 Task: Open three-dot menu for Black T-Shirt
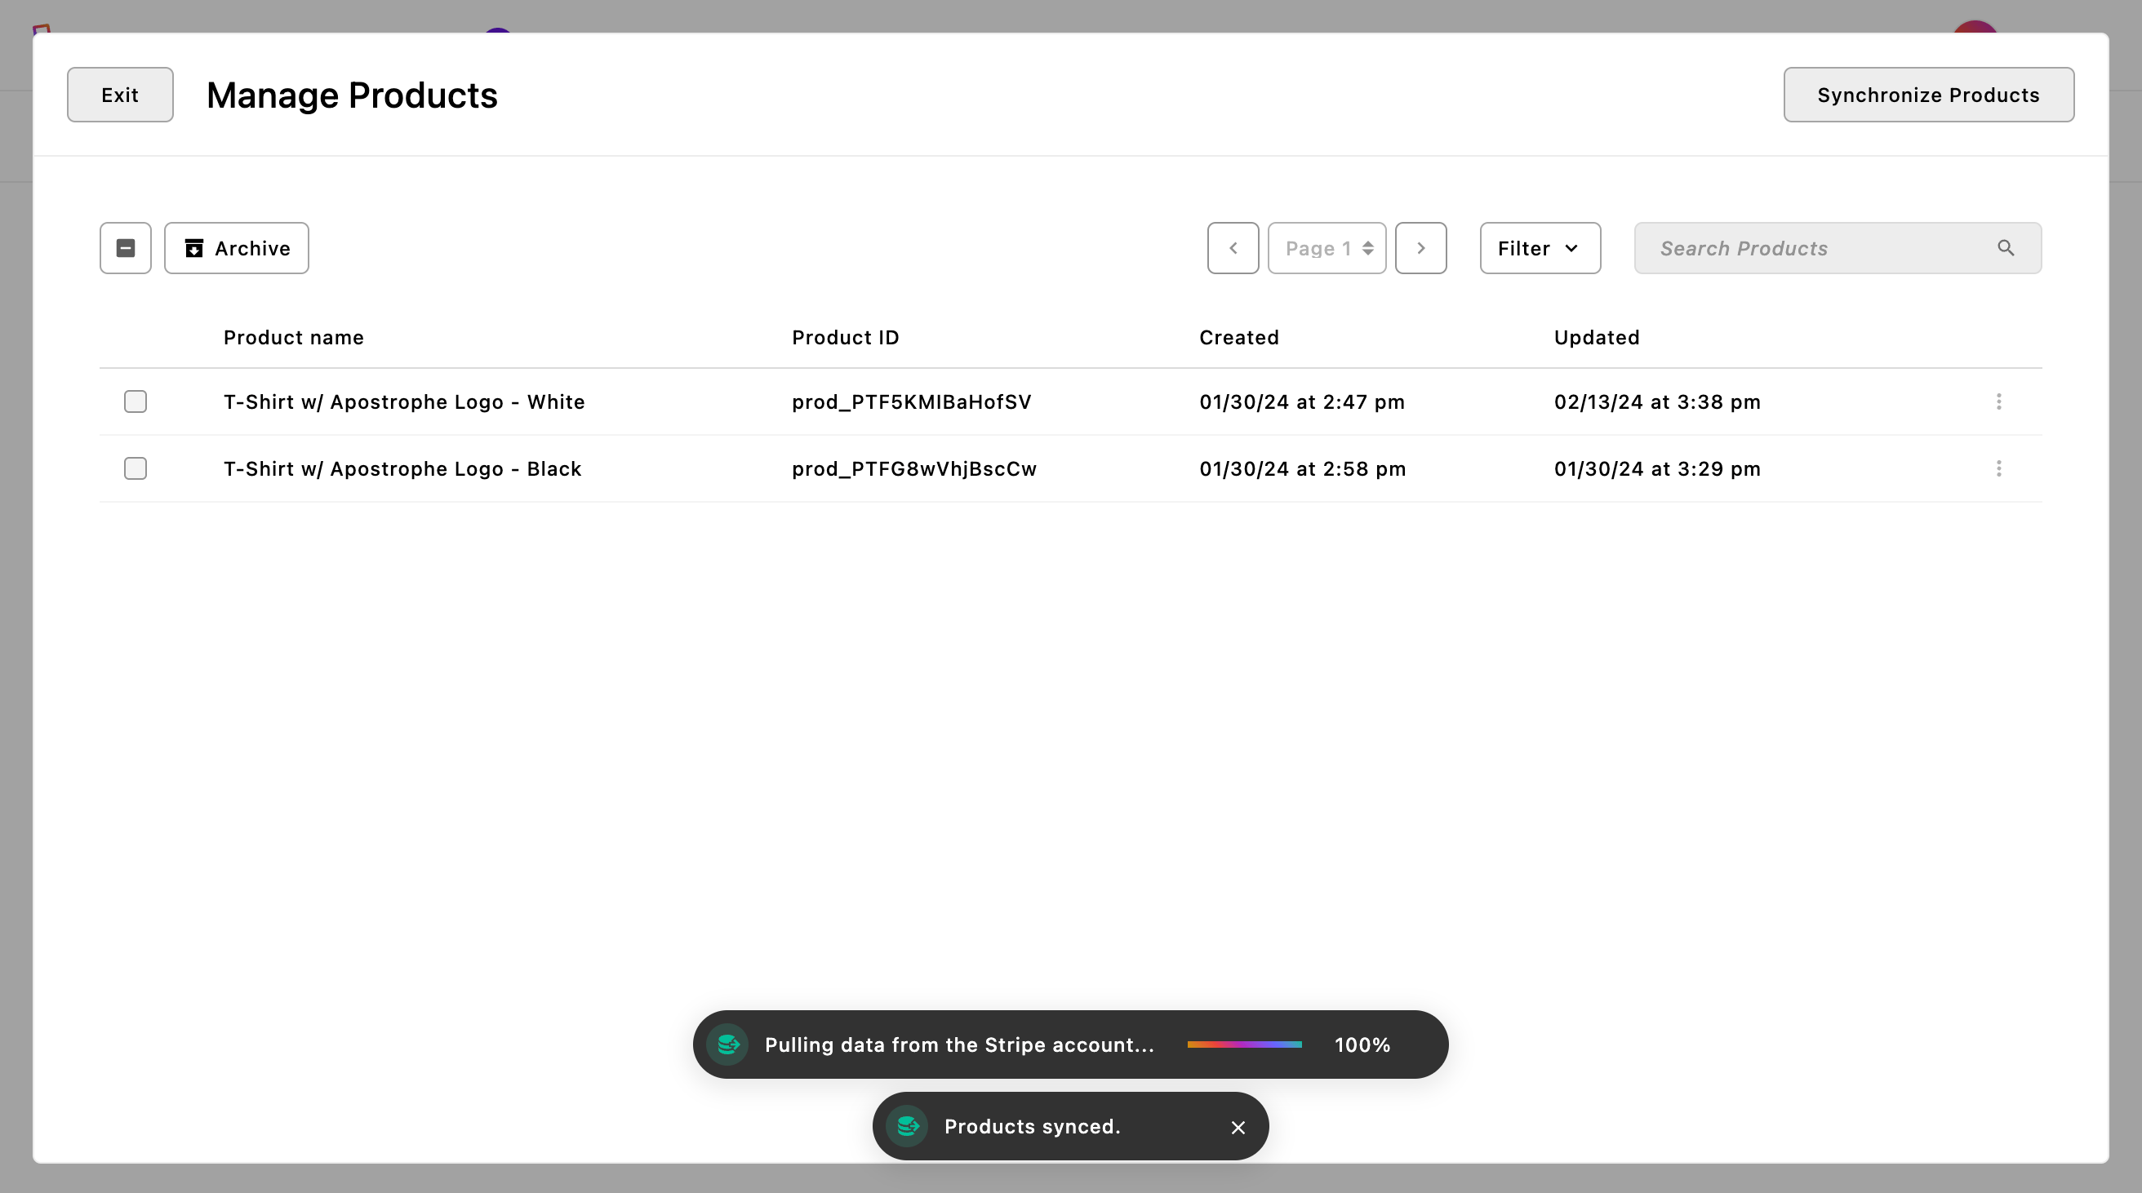[x=1998, y=469]
